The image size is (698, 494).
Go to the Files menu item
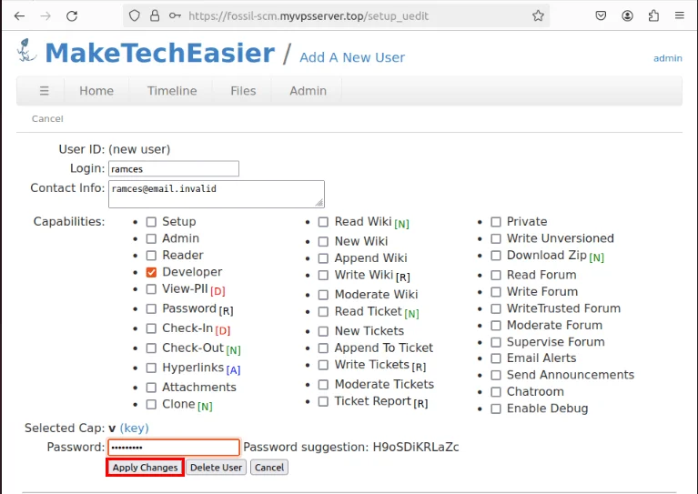[243, 91]
